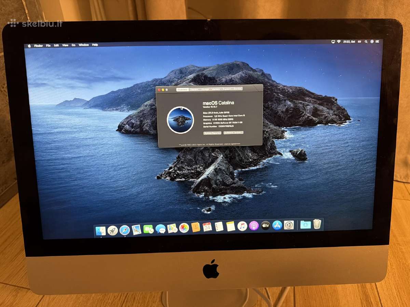Viewport: 410px width, 307px height.
Task: Open Podcasts app in the dock
Action: [254, 225]
